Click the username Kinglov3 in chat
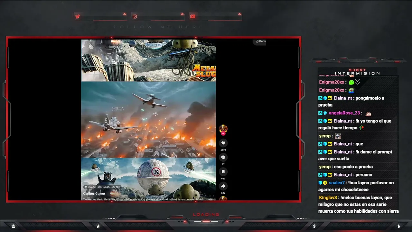Viewport: 412px width, 232px height. pos(328,198)
